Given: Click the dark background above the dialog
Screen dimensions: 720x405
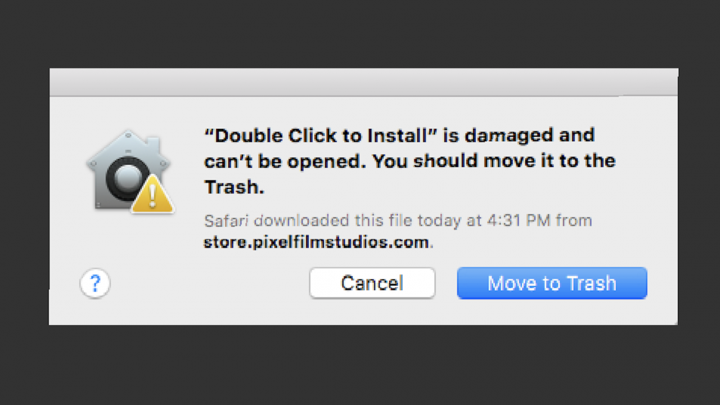Looking at the screenshot, I should pyautogui.click(x=360, y=34).
